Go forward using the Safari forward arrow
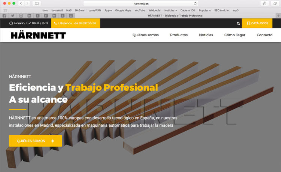 27,3
